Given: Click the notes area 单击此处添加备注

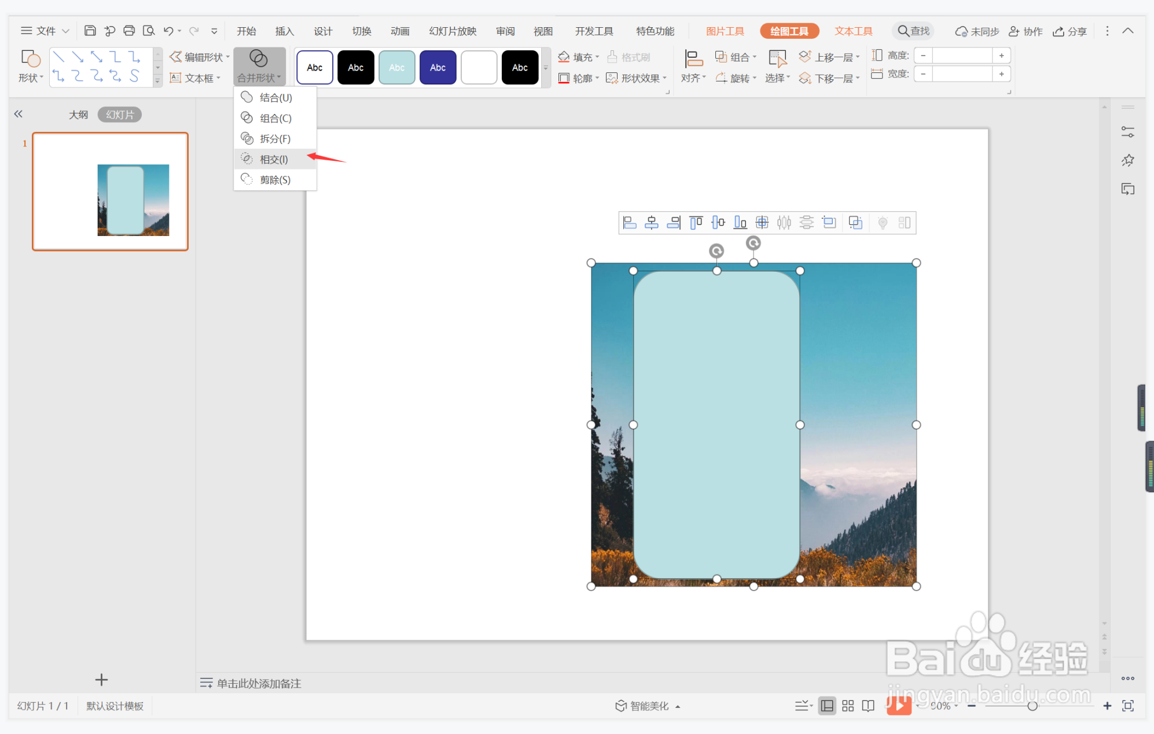Looking at the screenshot, I should coord(259,683).
